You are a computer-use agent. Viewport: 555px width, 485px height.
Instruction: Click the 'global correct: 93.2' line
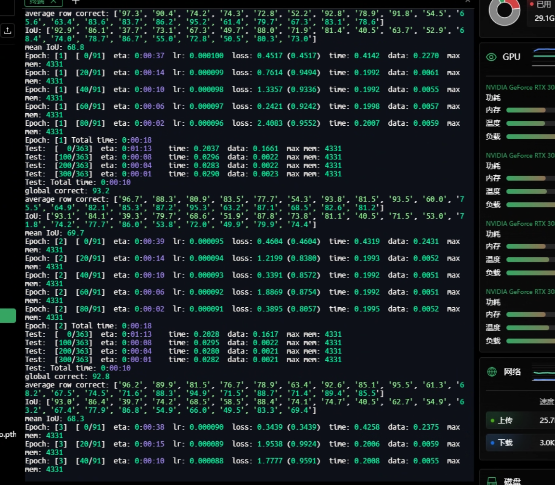click(x=67, y=191)
